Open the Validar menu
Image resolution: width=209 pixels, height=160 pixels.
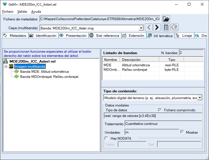(22, 12)
